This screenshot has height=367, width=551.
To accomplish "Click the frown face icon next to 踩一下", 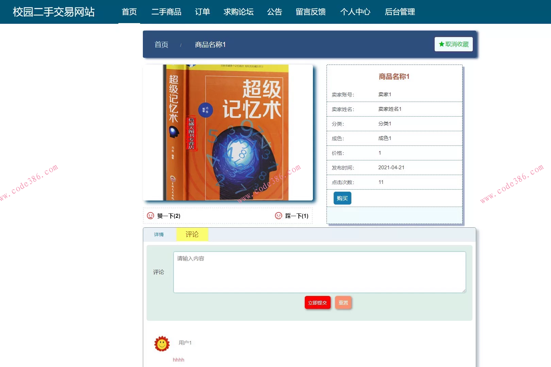I will coord(278,216).
